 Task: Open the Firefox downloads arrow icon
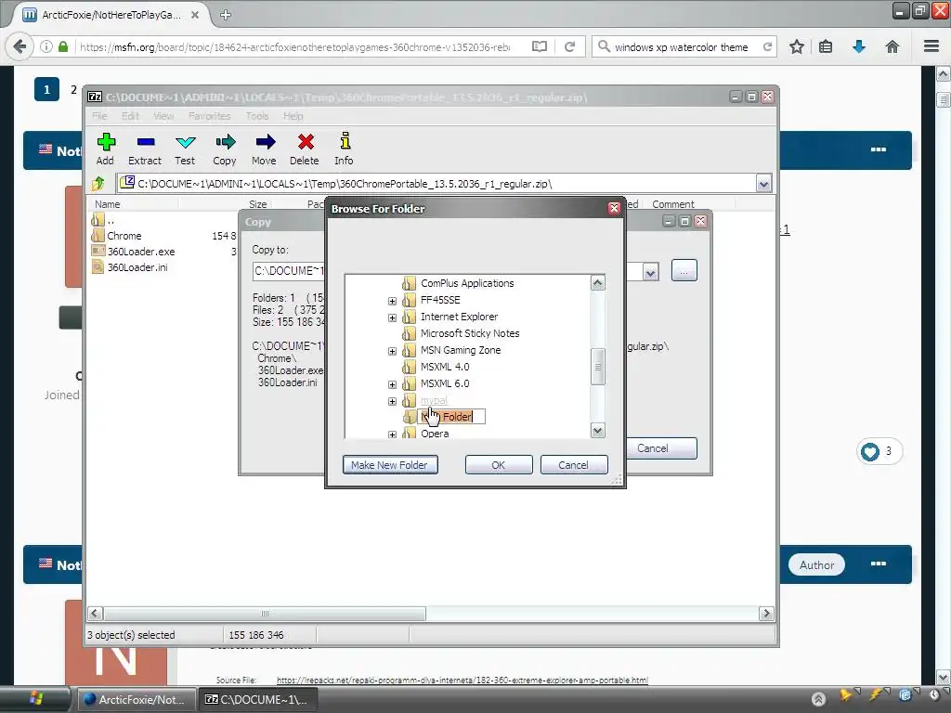click(x=859, y=46)
